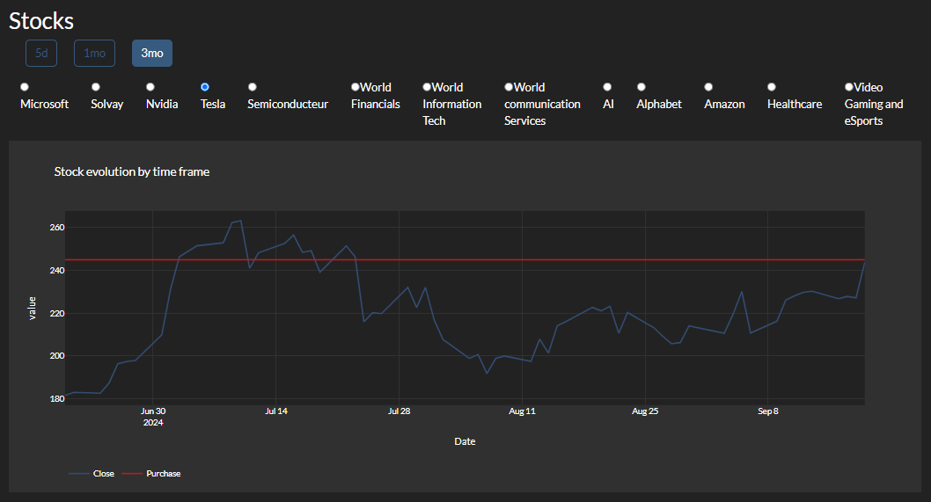Click the Jul 14 x-axis date label
The image size is (931, 502).
coord(276,411)
